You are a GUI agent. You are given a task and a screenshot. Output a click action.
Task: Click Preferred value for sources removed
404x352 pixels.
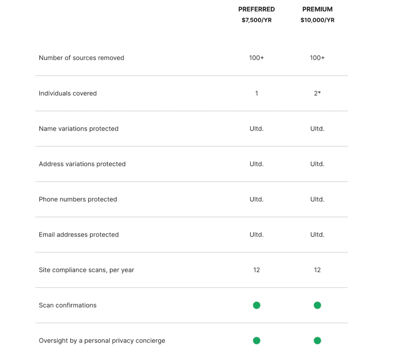click(256, 58)
